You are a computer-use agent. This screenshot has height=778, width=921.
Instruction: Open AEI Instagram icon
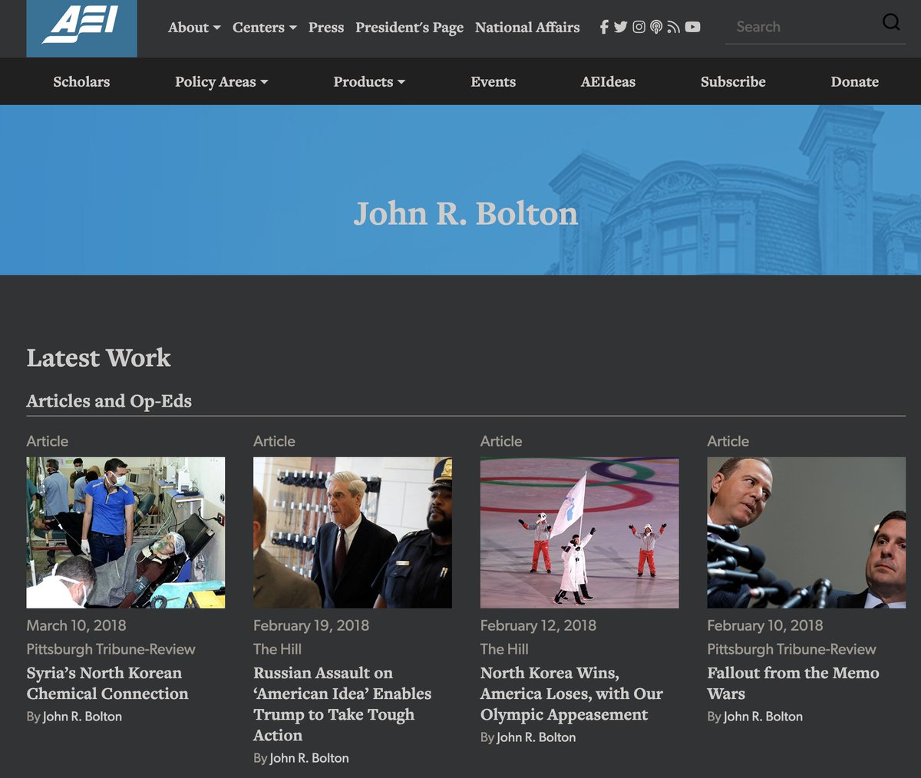click(639, 27)
